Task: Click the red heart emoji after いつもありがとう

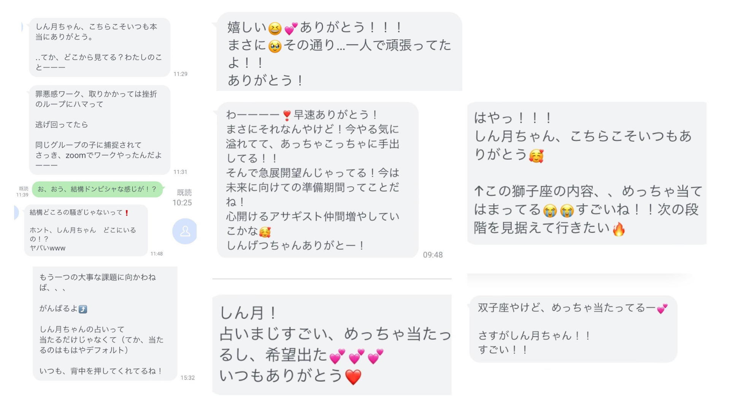Action: click(x=353, y=377)
